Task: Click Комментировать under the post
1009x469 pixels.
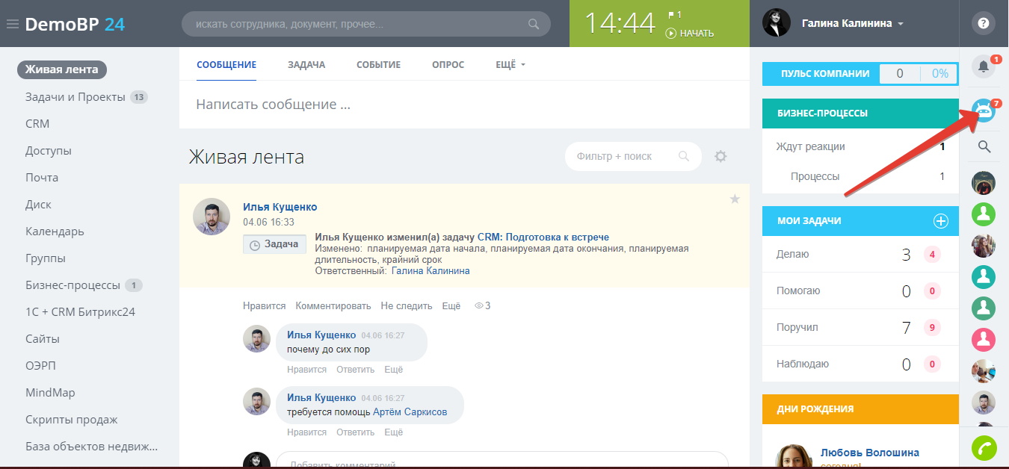Action: point(333,305)
